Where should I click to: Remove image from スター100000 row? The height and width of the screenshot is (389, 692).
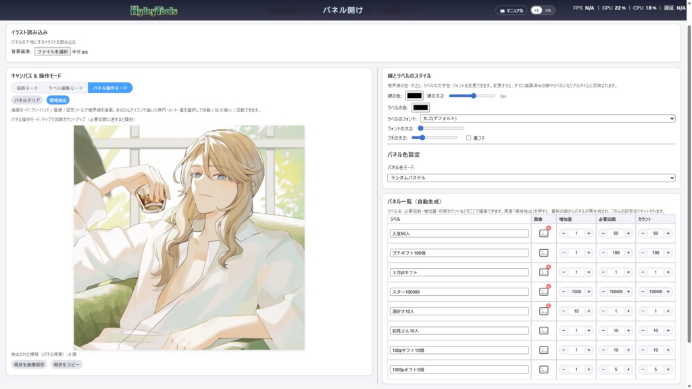point(549,286)
